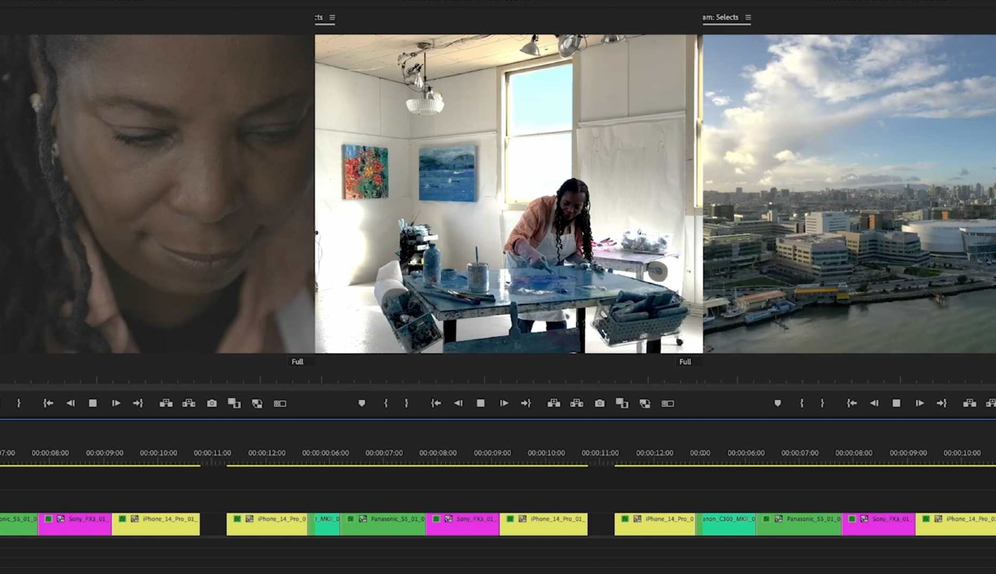The height and width of the screenshot is (574, 996).
Task: Click the 00:00:10:00 mark on the left timeline ruler
Action: coord(158,453)
